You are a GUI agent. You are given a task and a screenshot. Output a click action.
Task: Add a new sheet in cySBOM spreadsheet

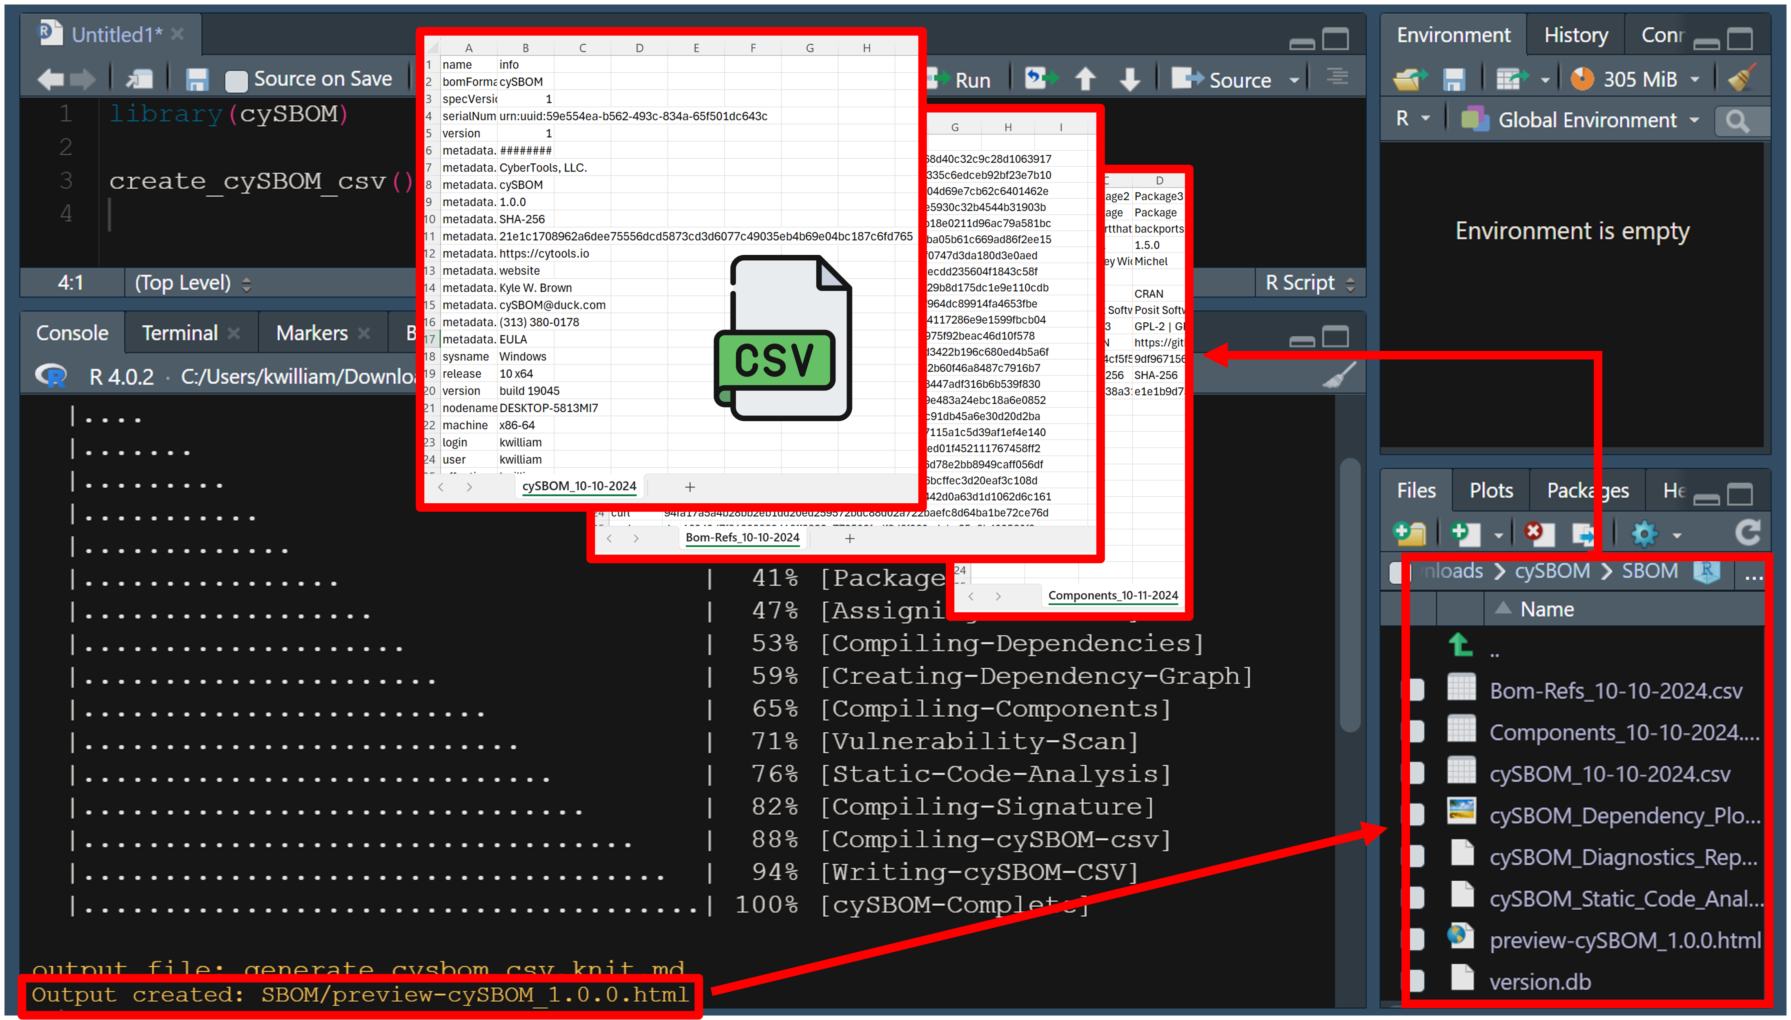pos(690,487)
